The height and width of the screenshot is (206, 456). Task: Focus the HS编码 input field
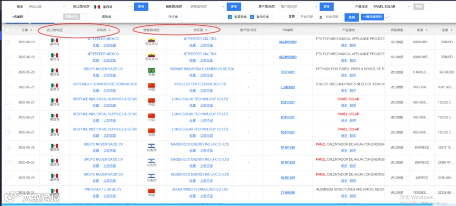[x=45, y=17]
